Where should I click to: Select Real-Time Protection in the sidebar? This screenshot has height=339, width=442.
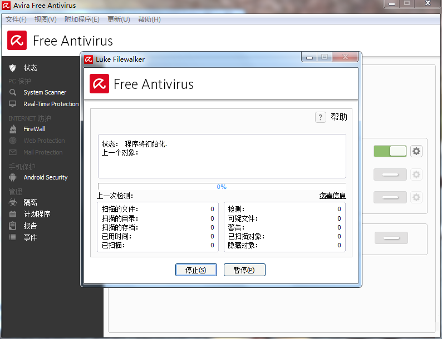click(51, 104)
